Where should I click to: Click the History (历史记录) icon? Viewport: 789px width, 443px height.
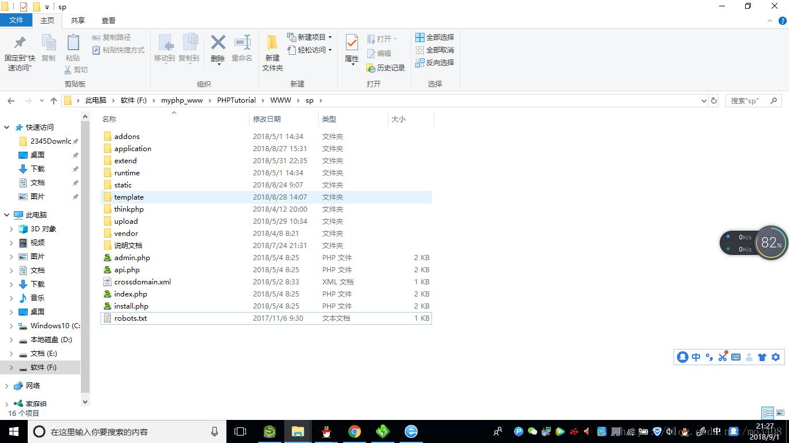click(385, 68)
